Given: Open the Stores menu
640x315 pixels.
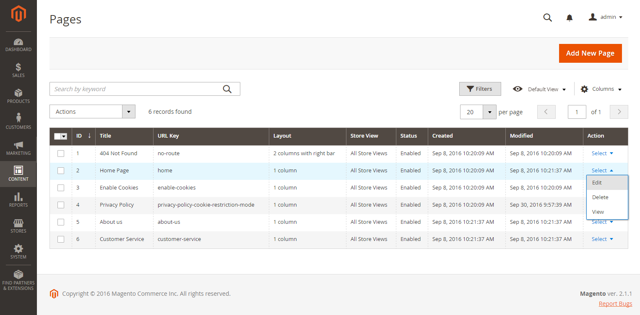Looking at the screenshot, I should [x=18, y=226].
